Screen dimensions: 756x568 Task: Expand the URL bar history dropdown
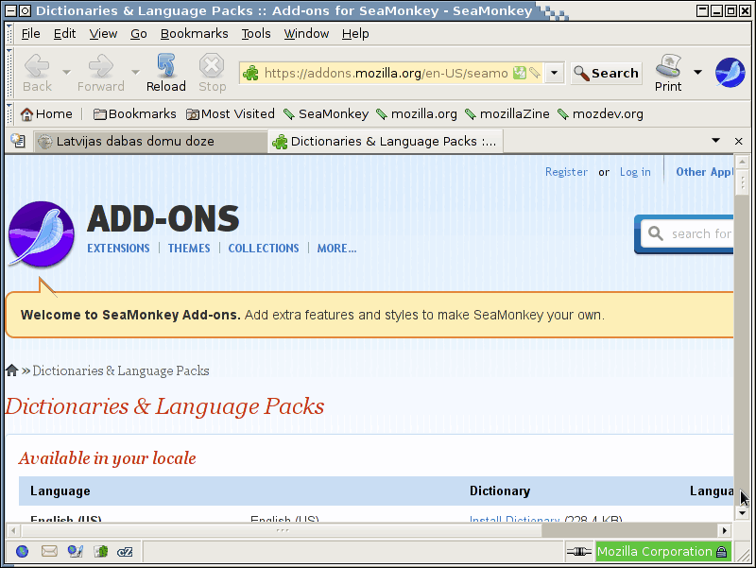click(x=555, y=73)
